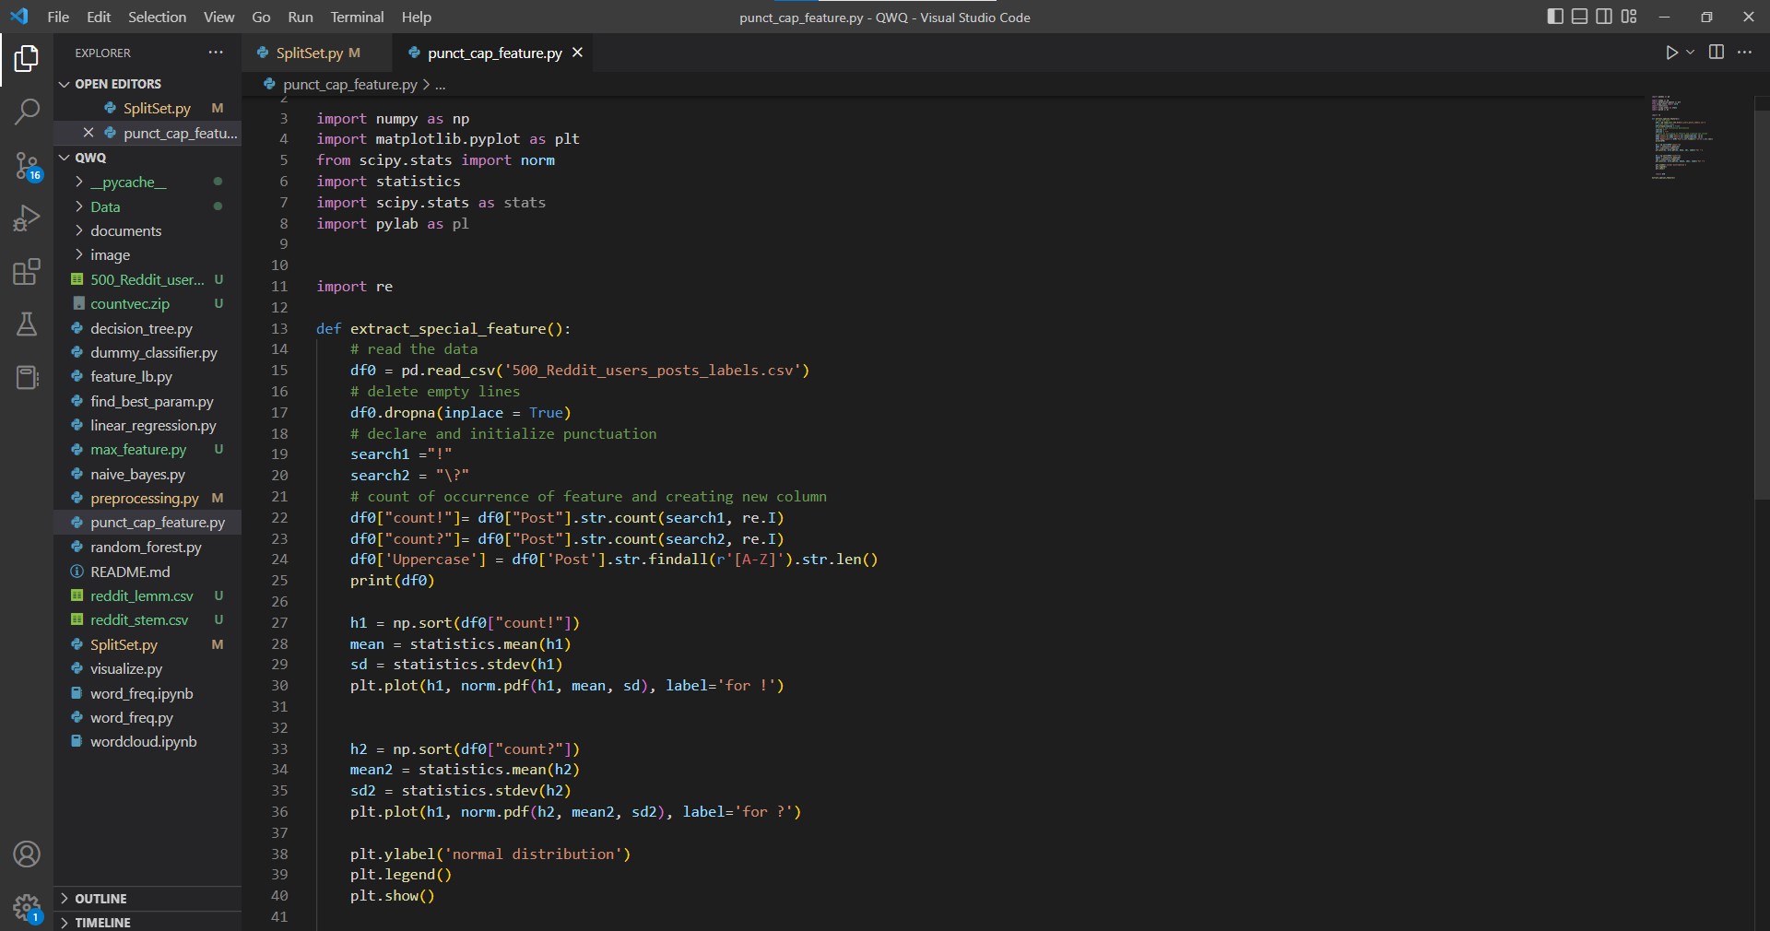Open Source Control with 16 changes

27,166
